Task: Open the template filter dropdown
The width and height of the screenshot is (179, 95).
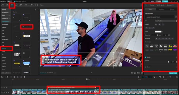Action: tap(36, 9)
